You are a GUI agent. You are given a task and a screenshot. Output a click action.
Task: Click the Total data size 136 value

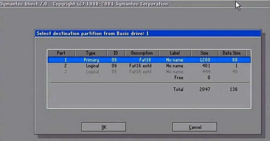[x=234, y=89]
